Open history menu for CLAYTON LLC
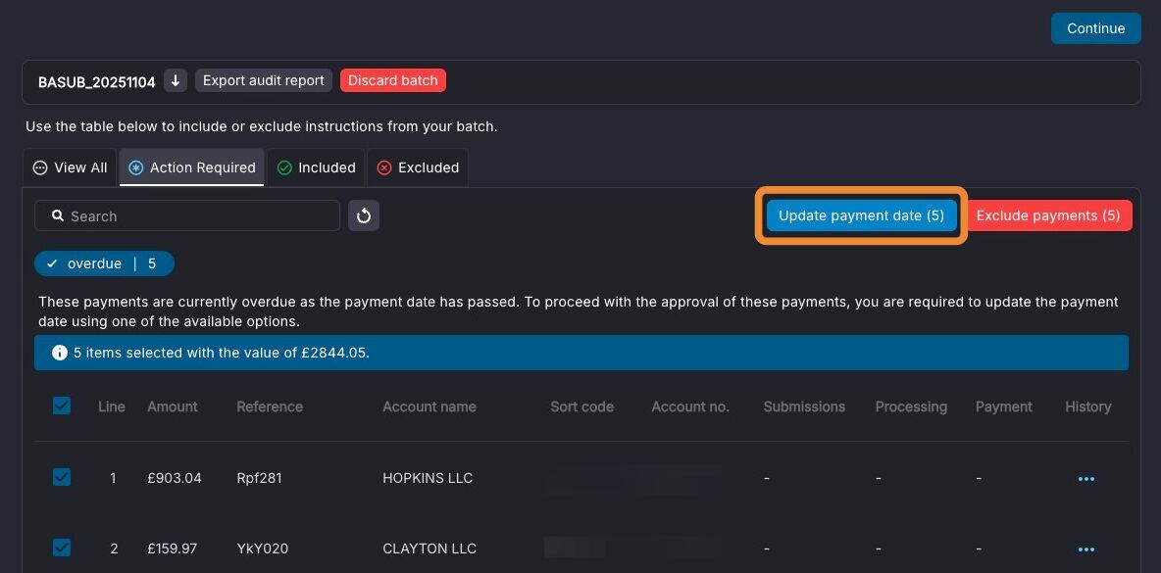 coord(1086,549)
